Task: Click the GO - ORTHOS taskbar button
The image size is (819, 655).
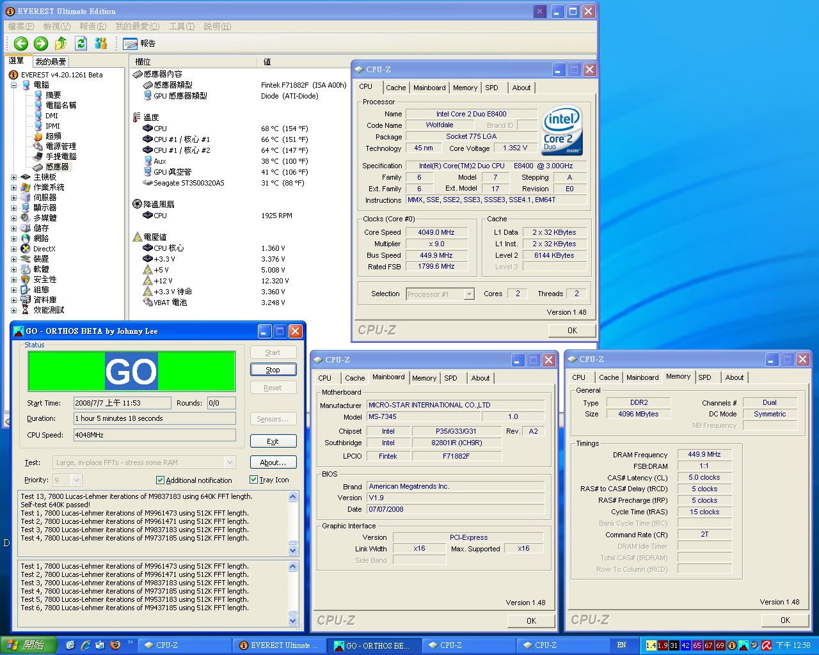Action: click(x=375, y=645)
